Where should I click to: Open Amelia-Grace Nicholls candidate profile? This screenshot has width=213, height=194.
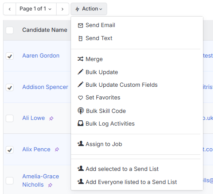click(41, 180)
